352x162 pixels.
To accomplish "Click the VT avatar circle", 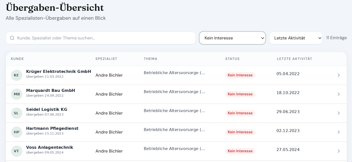I will pyautogui.click(x=17, y=151).
